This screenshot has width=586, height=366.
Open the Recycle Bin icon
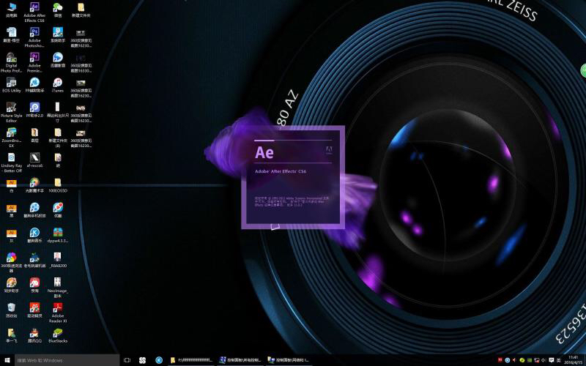[11, 310]
